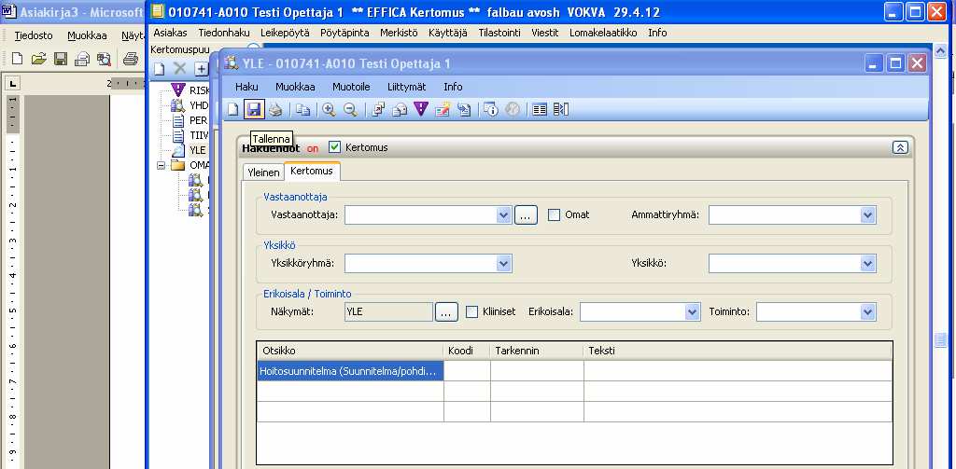Viewport: 956px width, 469px height.
Task: Open Muokkaa menu in YLE window
Action: coord(295,87)
